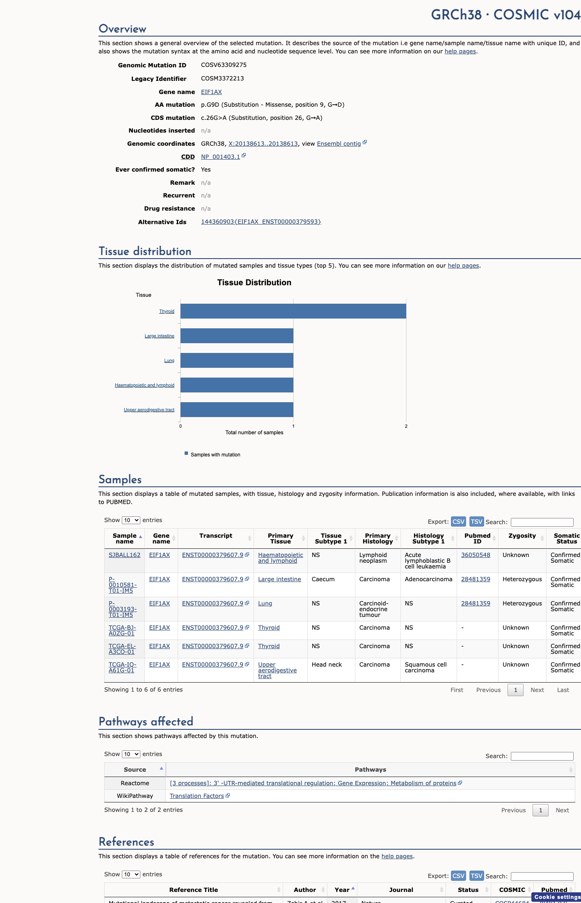Open sample TCGA-BJ-A0ZG-01
The height and width of the screenshot is (903, 581).
tap(122, 630)
